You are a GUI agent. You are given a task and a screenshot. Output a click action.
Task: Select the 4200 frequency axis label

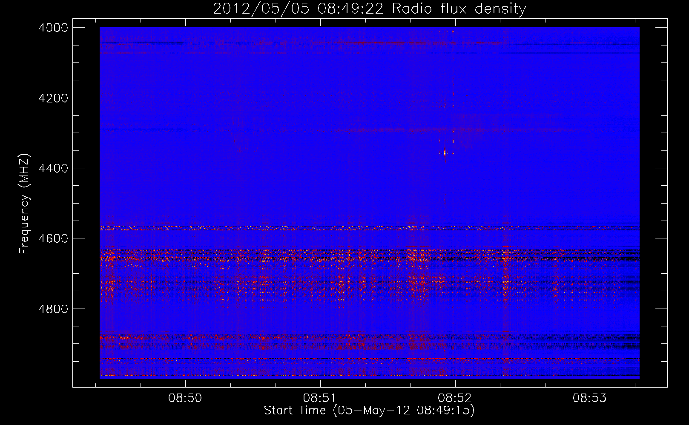pos(53,98)
